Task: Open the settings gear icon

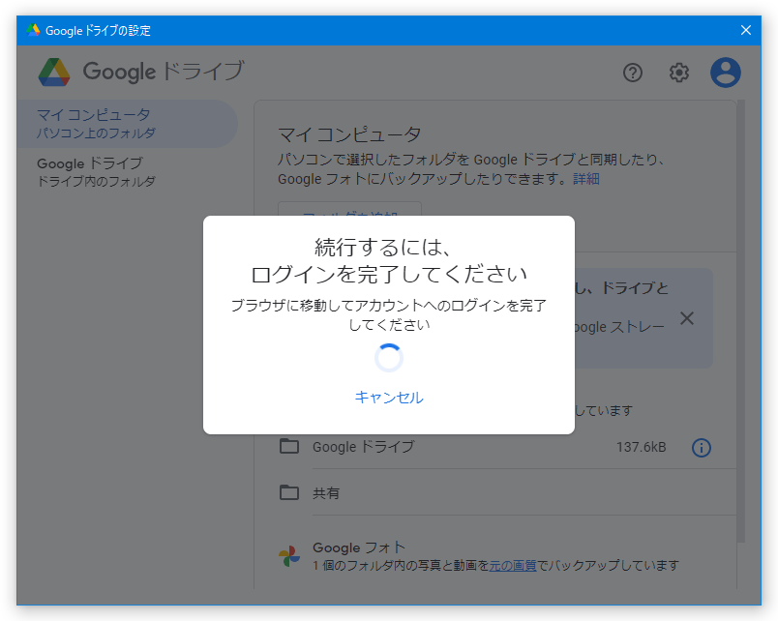Action: 678,73
